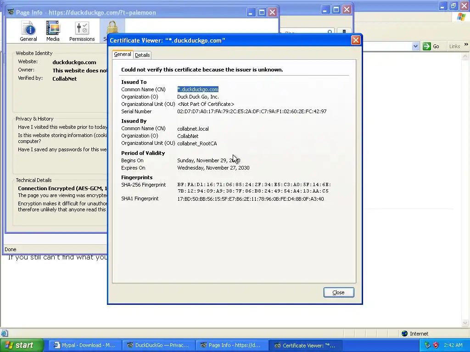Screen dimensions: 470x352
Task: Click the Not Part Of Certificate value
Action: 206,104
